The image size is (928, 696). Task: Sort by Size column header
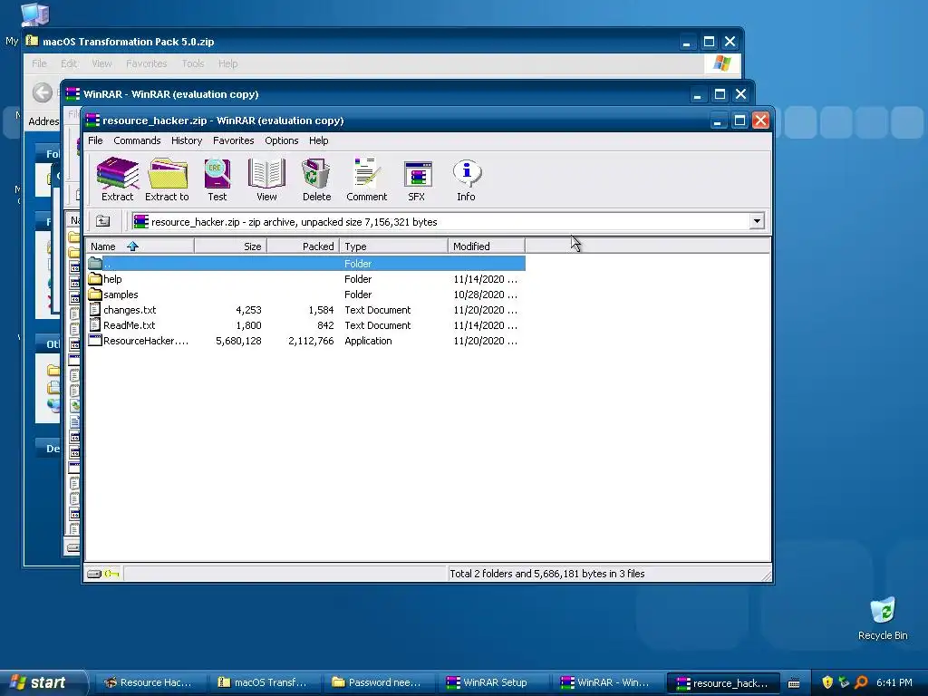[x=230, y=246]
